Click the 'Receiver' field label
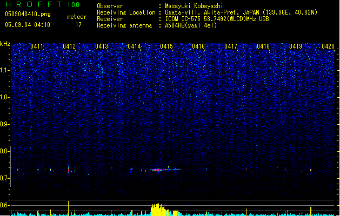 pyautogui.click(x=110, y=19)
